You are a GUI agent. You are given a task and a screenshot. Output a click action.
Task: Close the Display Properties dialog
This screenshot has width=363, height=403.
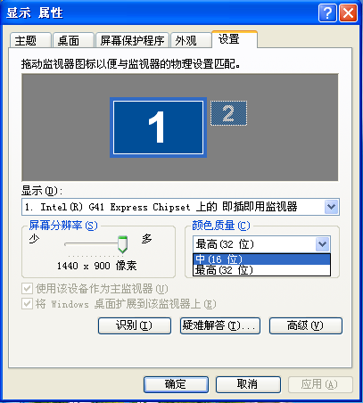pos(348,13)
